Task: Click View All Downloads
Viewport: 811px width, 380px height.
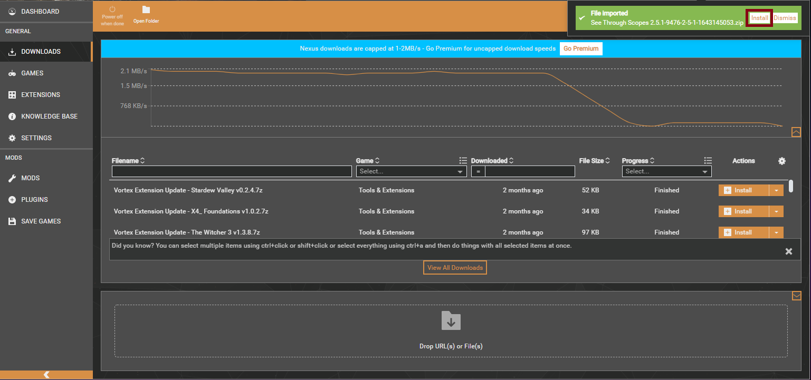Action: [455, 268]
